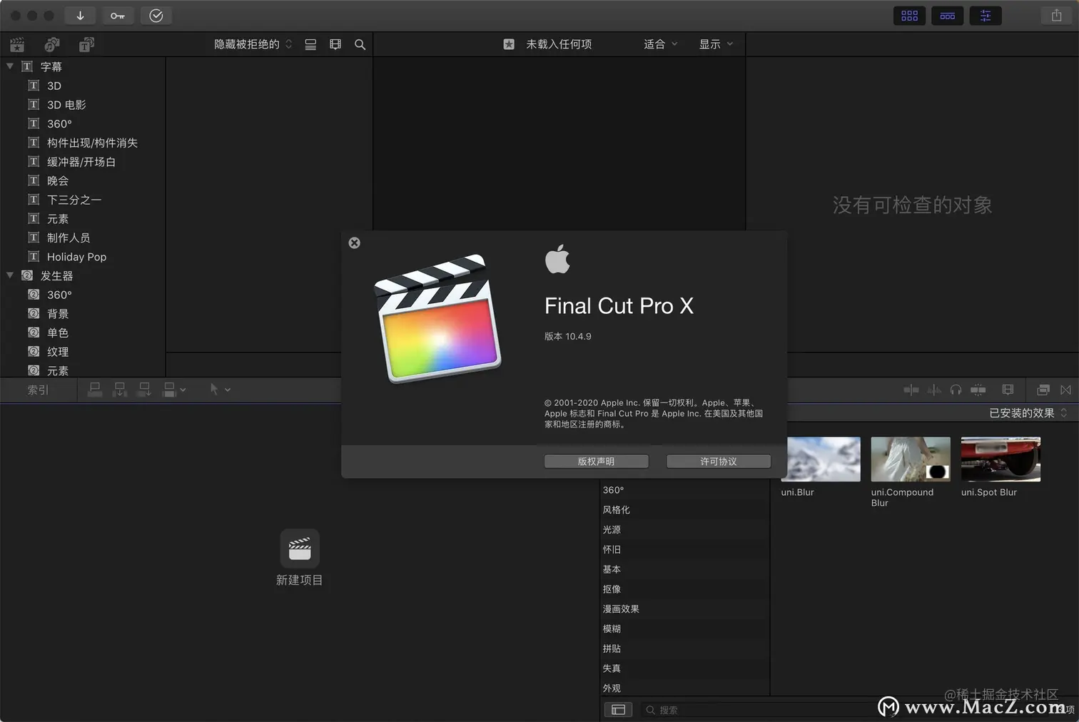The image size is (1079, 722).
Task: Click the 许可协议 button
Action: [x=718, y=462]
